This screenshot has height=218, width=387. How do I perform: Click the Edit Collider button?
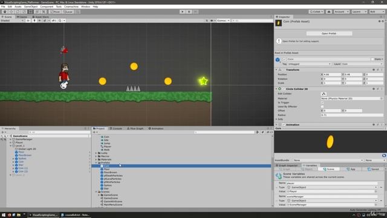[324, 94]
